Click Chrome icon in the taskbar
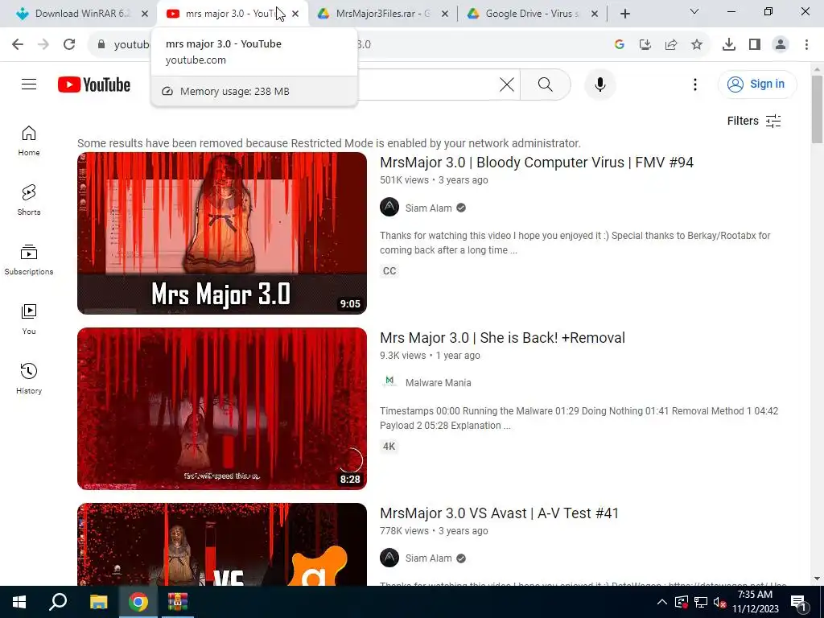 pos(138,602)
